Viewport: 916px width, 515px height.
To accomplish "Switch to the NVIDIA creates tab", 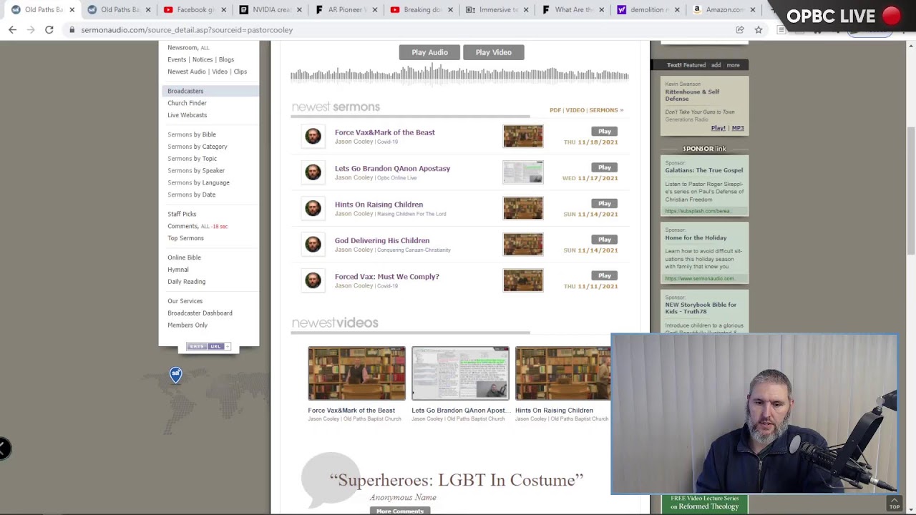I will 271,10.
